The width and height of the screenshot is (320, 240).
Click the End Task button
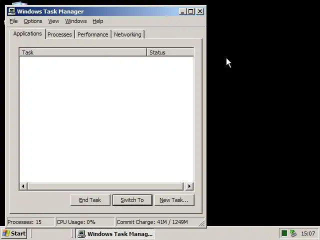pos(90,200)
